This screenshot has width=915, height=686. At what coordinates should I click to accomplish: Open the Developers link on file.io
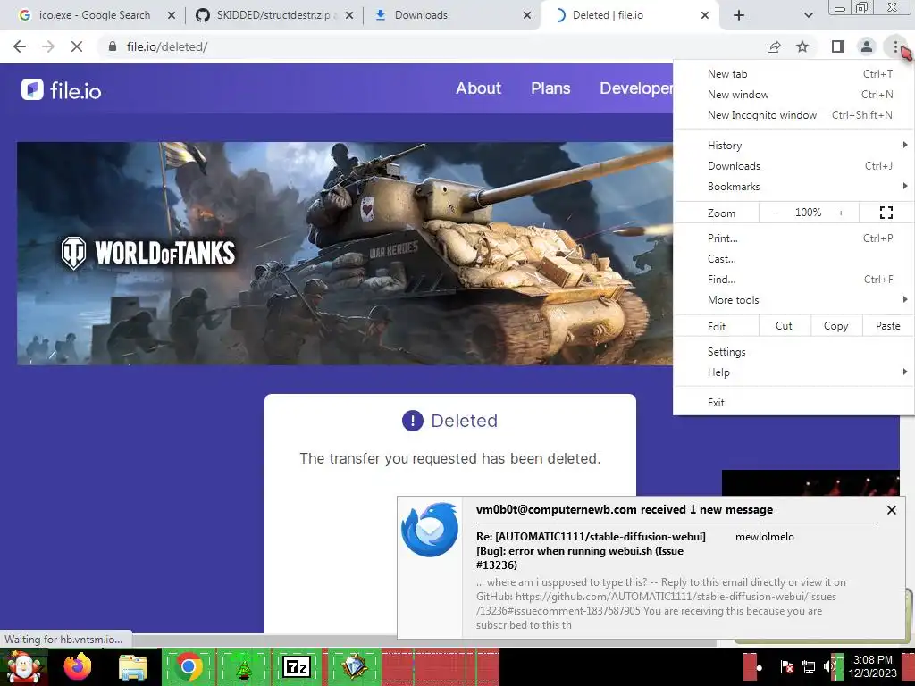(x=636, y=88)
